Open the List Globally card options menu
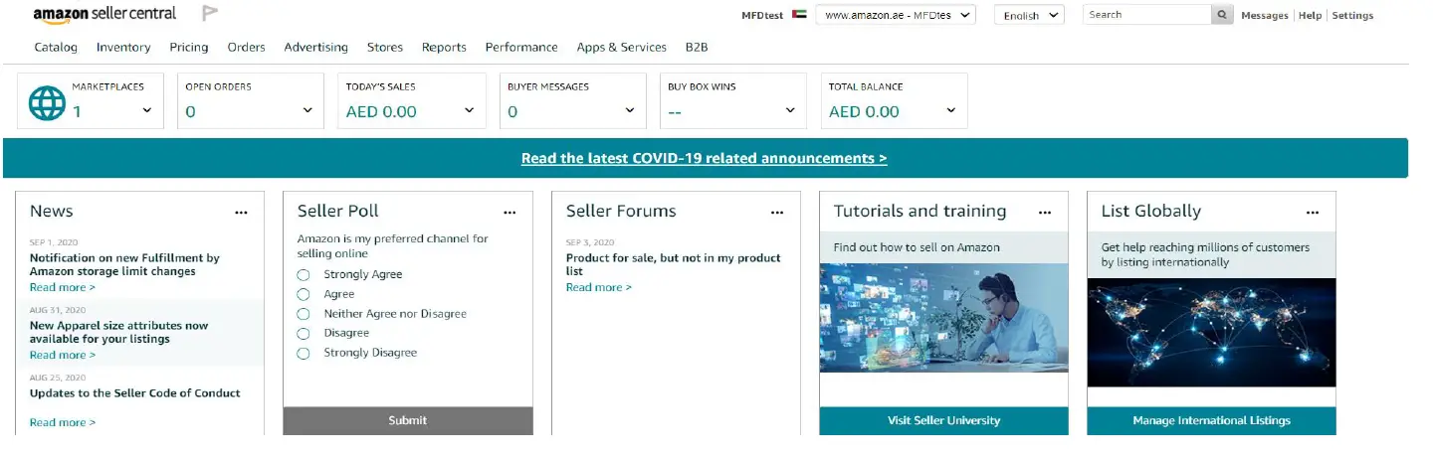 tap(1313, 213)
